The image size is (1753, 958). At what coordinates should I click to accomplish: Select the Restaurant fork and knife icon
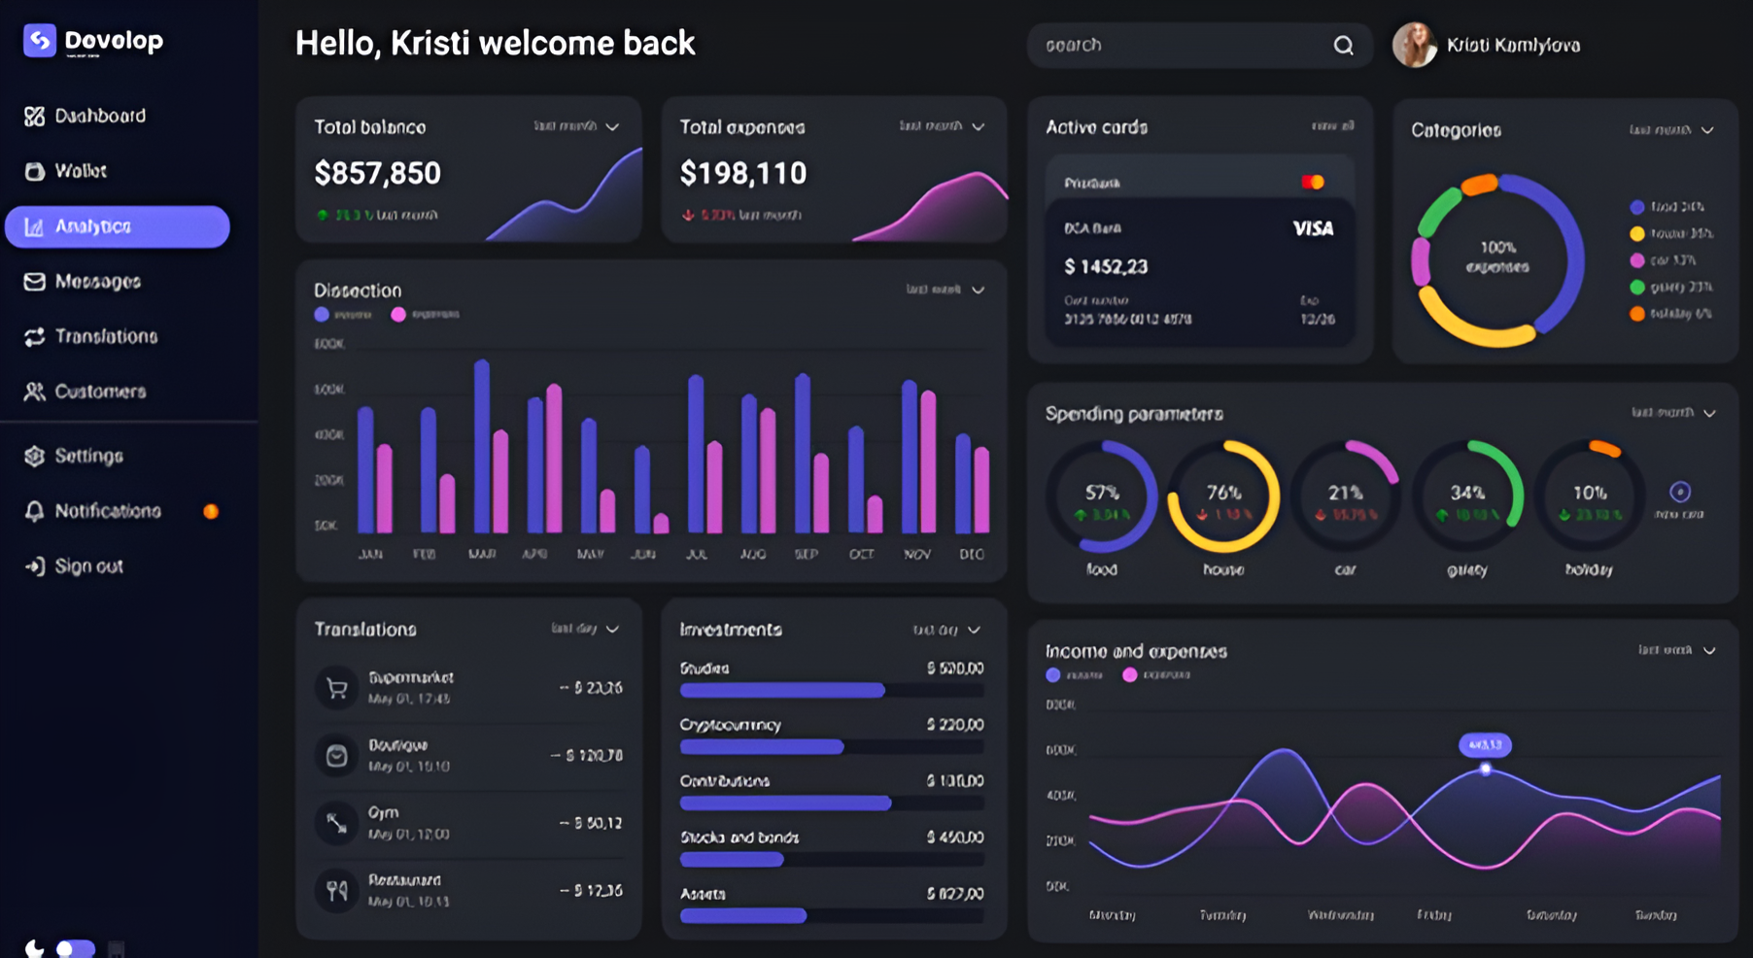point(337,890)
